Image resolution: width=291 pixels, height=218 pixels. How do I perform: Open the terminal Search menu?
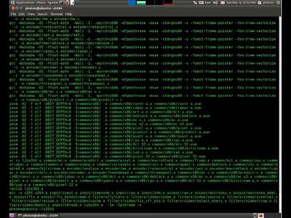click(42, 14)
